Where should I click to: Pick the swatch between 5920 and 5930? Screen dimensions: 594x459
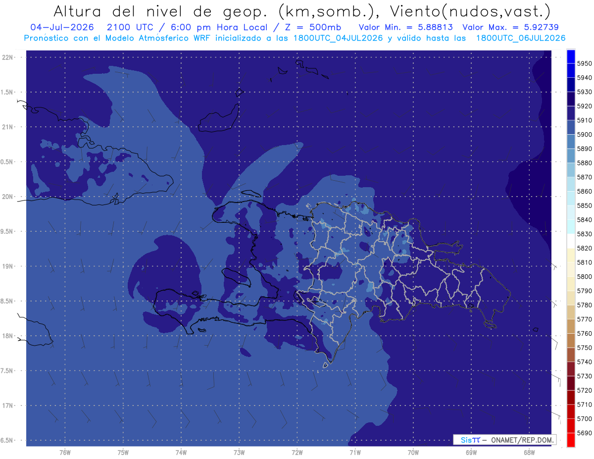point(571,99)
